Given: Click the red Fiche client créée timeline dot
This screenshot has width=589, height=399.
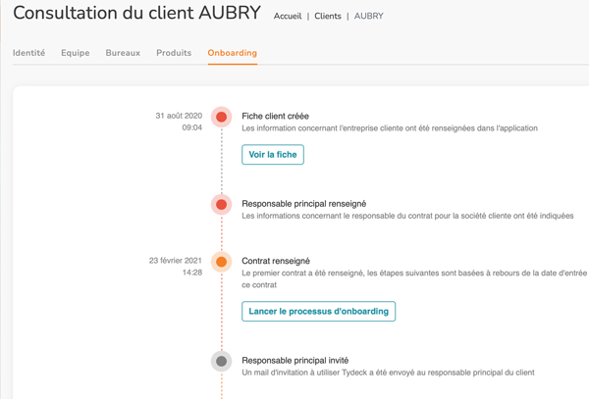Looking at the screenshot, I should click(222, 117).
